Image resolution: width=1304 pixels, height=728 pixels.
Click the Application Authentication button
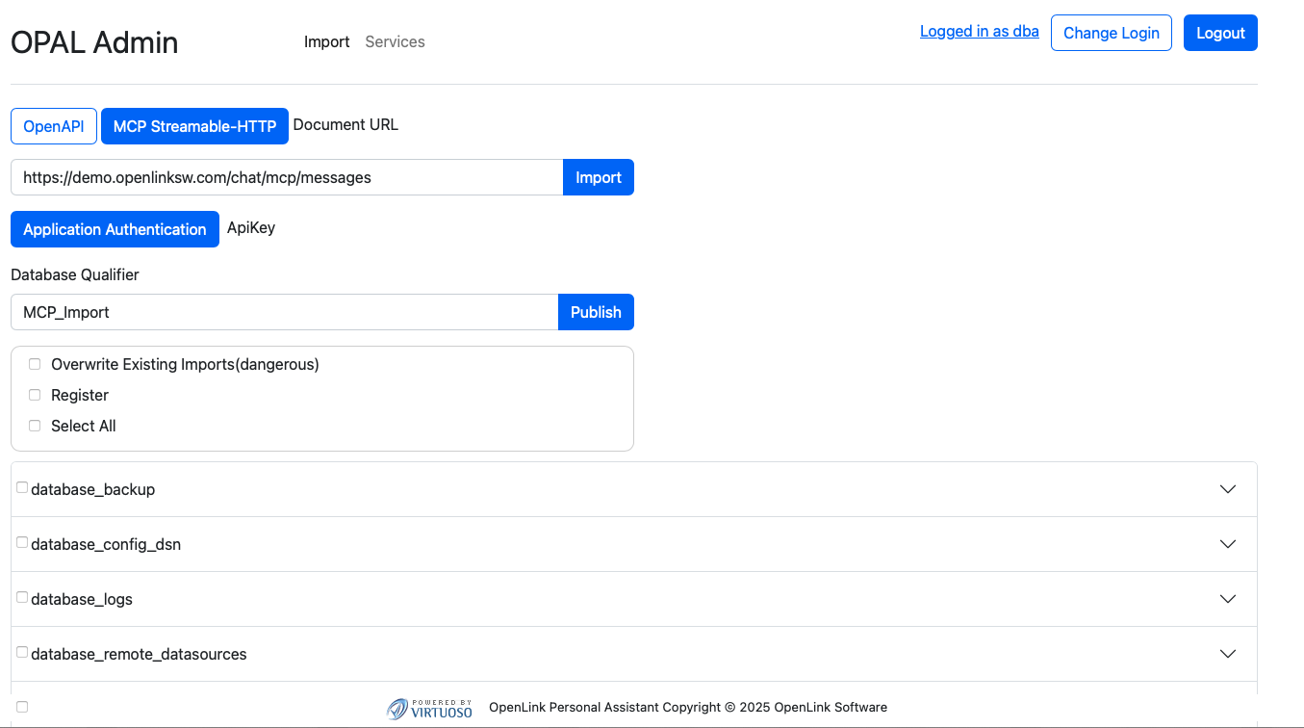click(x=115, y=229)
